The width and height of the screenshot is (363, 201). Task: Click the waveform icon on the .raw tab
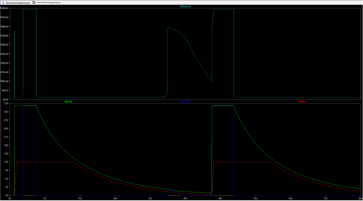click(34, 2)
